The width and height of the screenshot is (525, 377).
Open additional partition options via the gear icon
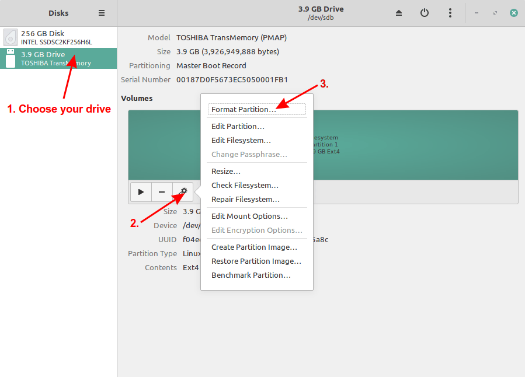pos(183,191)
